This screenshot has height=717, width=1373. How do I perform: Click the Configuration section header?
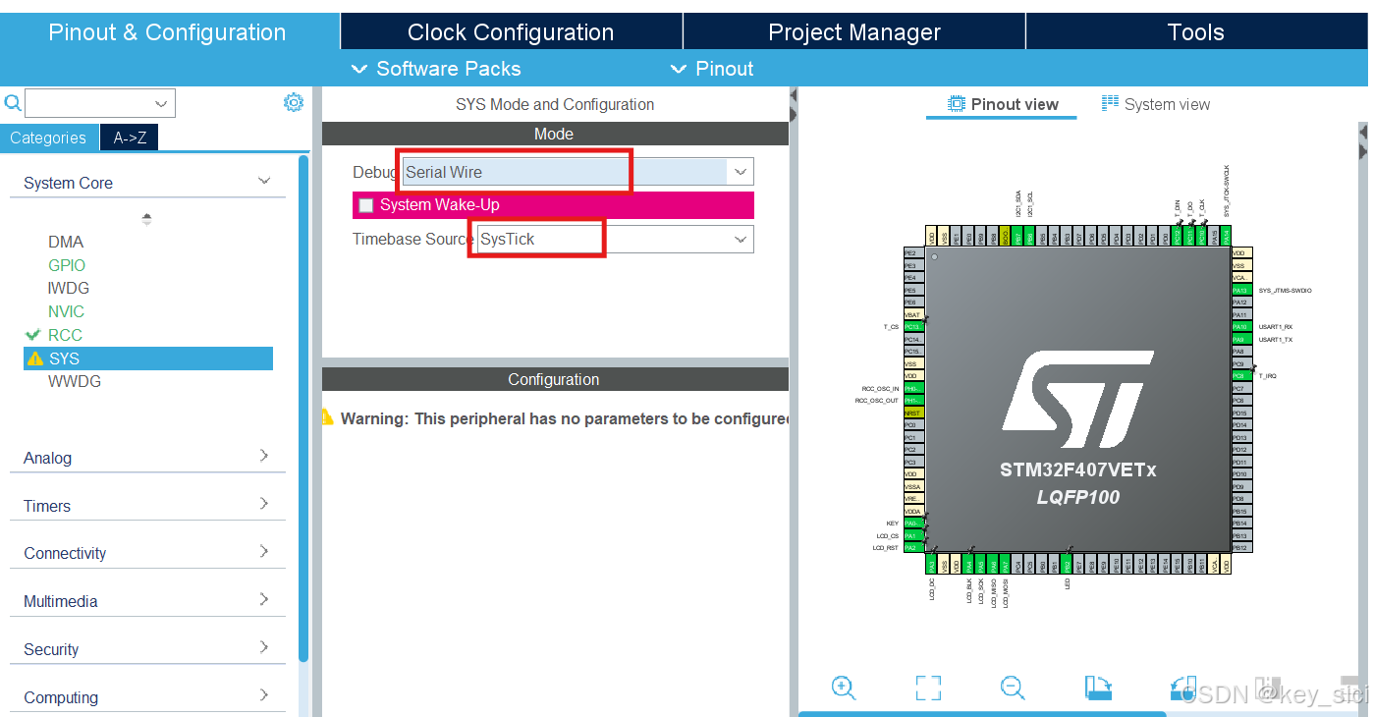tap(555, 379)
